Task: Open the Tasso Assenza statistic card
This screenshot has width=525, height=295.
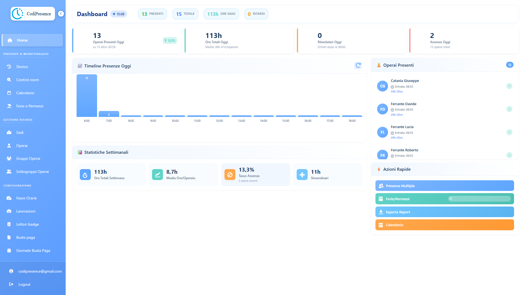Action: coord(255,175)
